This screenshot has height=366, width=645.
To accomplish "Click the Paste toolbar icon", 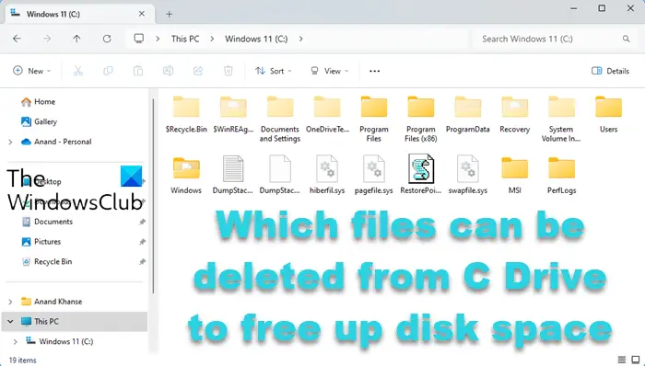I will (138, 71).
